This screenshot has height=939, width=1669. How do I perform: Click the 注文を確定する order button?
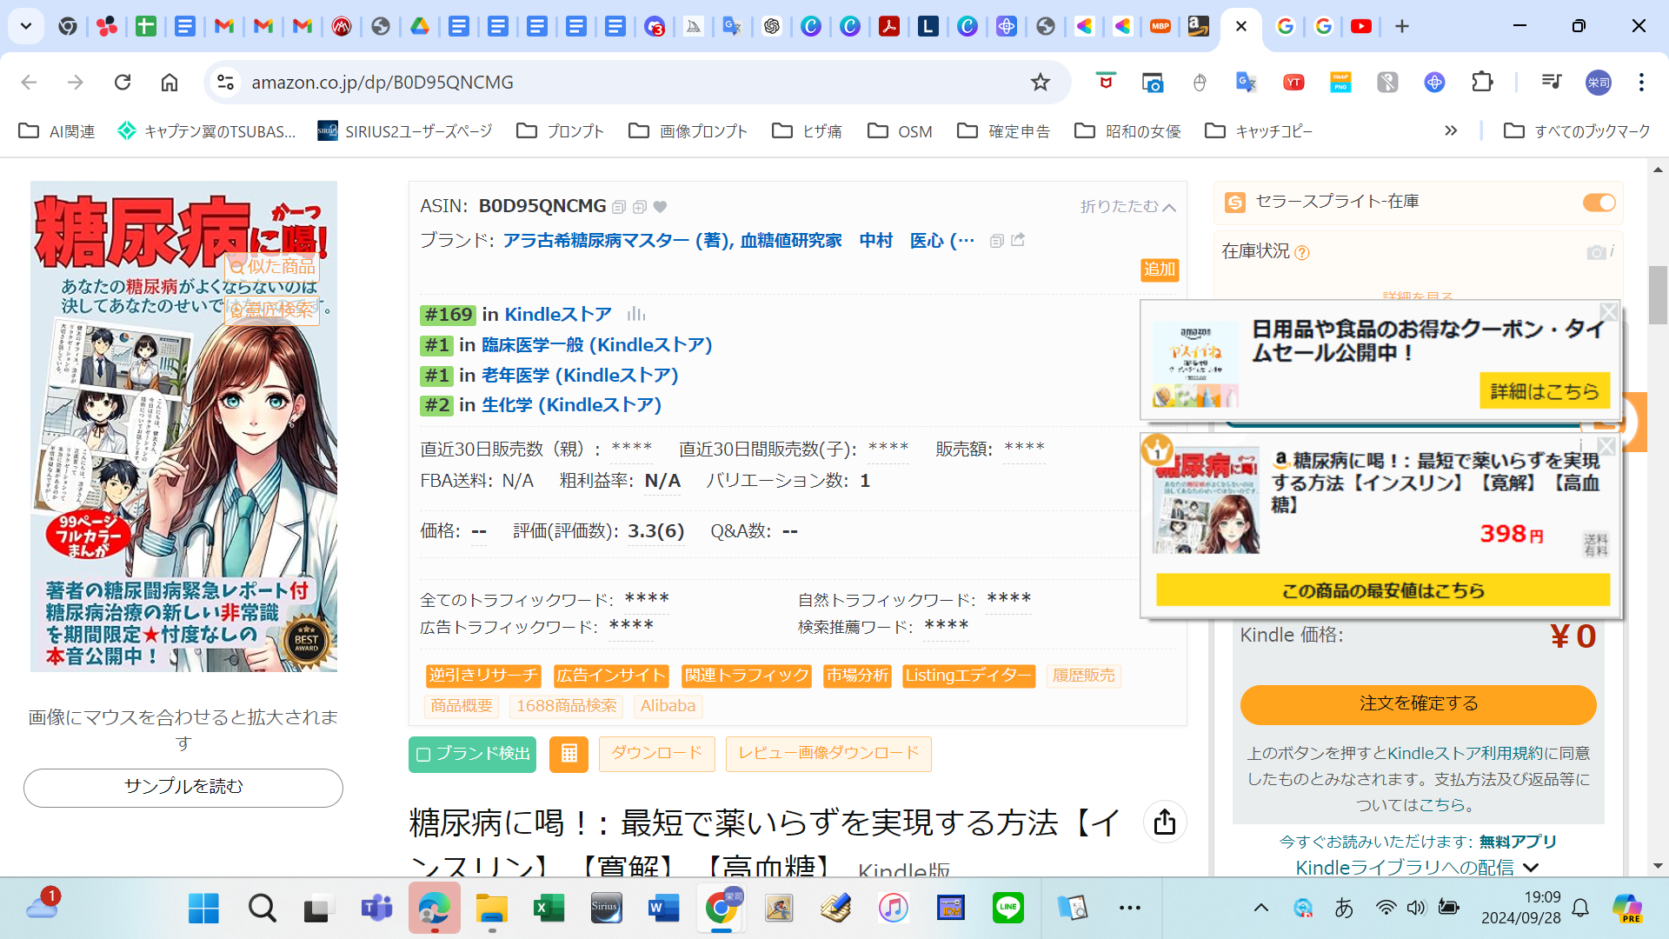tap(1418, 704)
